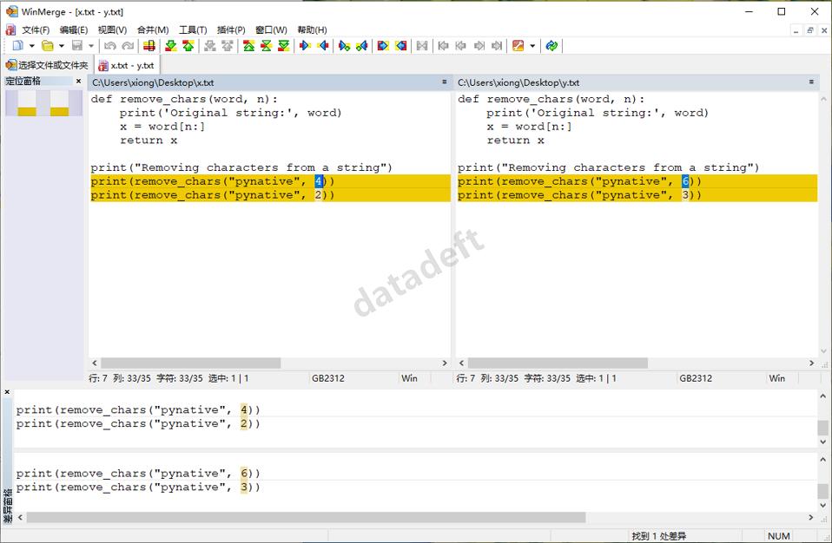Click Copy to Right blue arrow icon
The image size is (832, 543).
(x=305, y=46)
